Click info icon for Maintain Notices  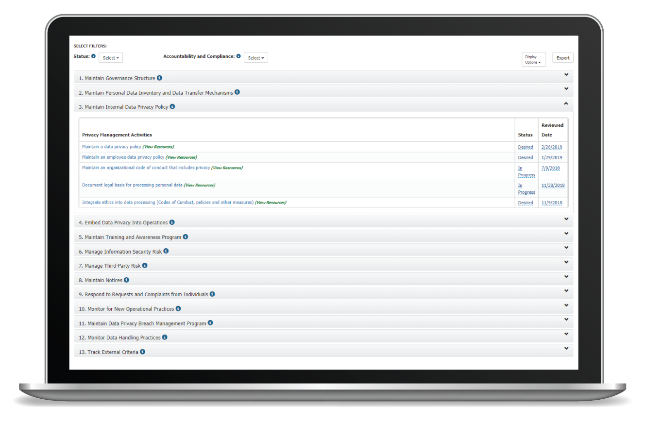[x=127, y=280]
